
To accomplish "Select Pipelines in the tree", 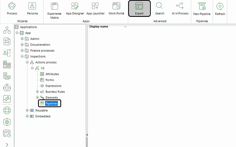I will [51, 103].
